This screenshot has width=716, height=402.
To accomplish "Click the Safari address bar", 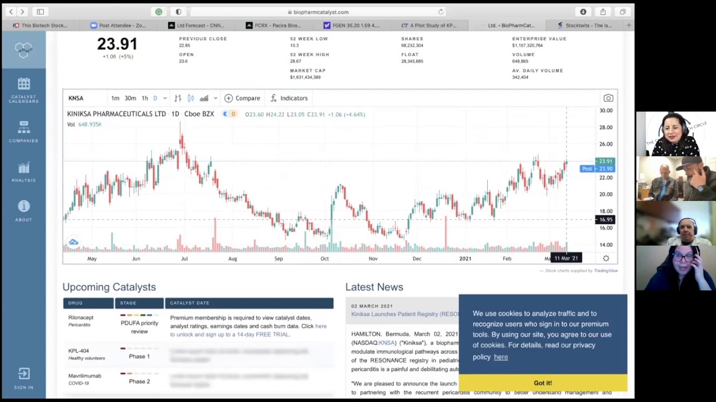I will [319, 12].
